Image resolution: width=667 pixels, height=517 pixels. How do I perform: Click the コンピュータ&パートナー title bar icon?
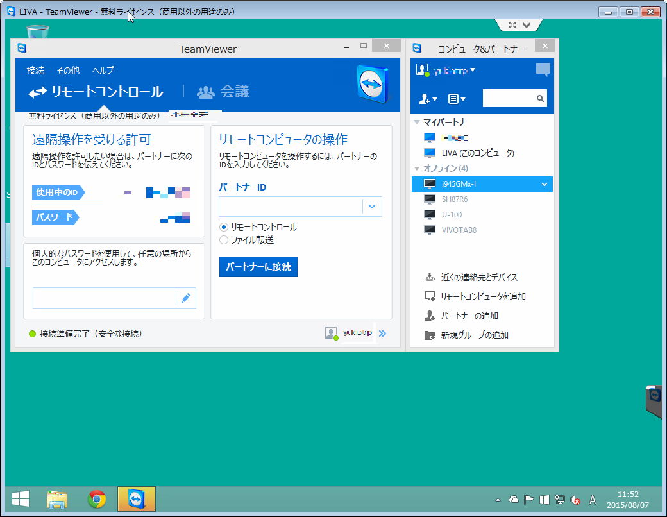(x=417, y=48)
